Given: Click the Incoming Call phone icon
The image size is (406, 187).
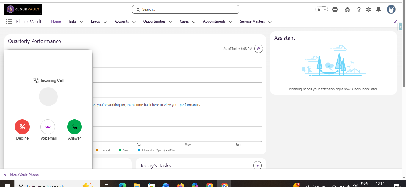Looking at the screenshot, I should [x=36, y=80].
